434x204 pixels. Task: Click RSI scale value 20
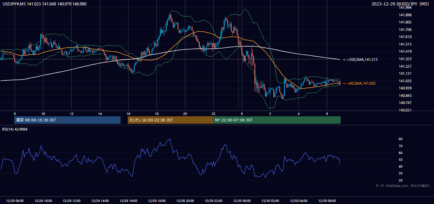[401, 181]
